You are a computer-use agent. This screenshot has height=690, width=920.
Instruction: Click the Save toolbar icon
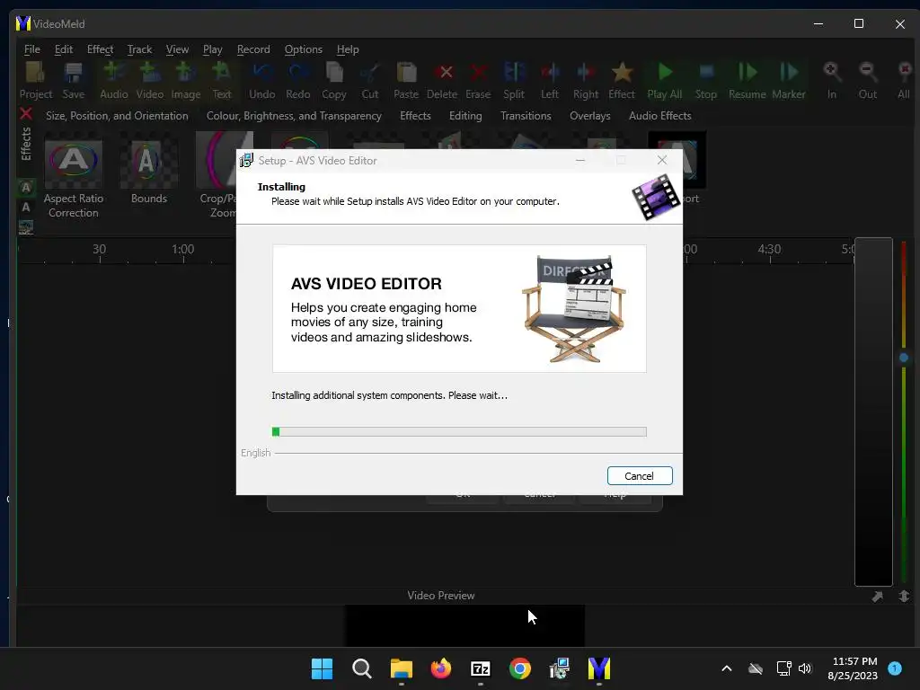coord(74,81)
